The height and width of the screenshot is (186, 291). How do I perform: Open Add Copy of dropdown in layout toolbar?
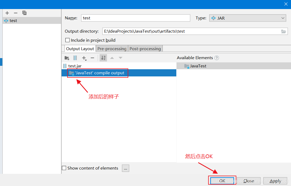coord(84,58)
